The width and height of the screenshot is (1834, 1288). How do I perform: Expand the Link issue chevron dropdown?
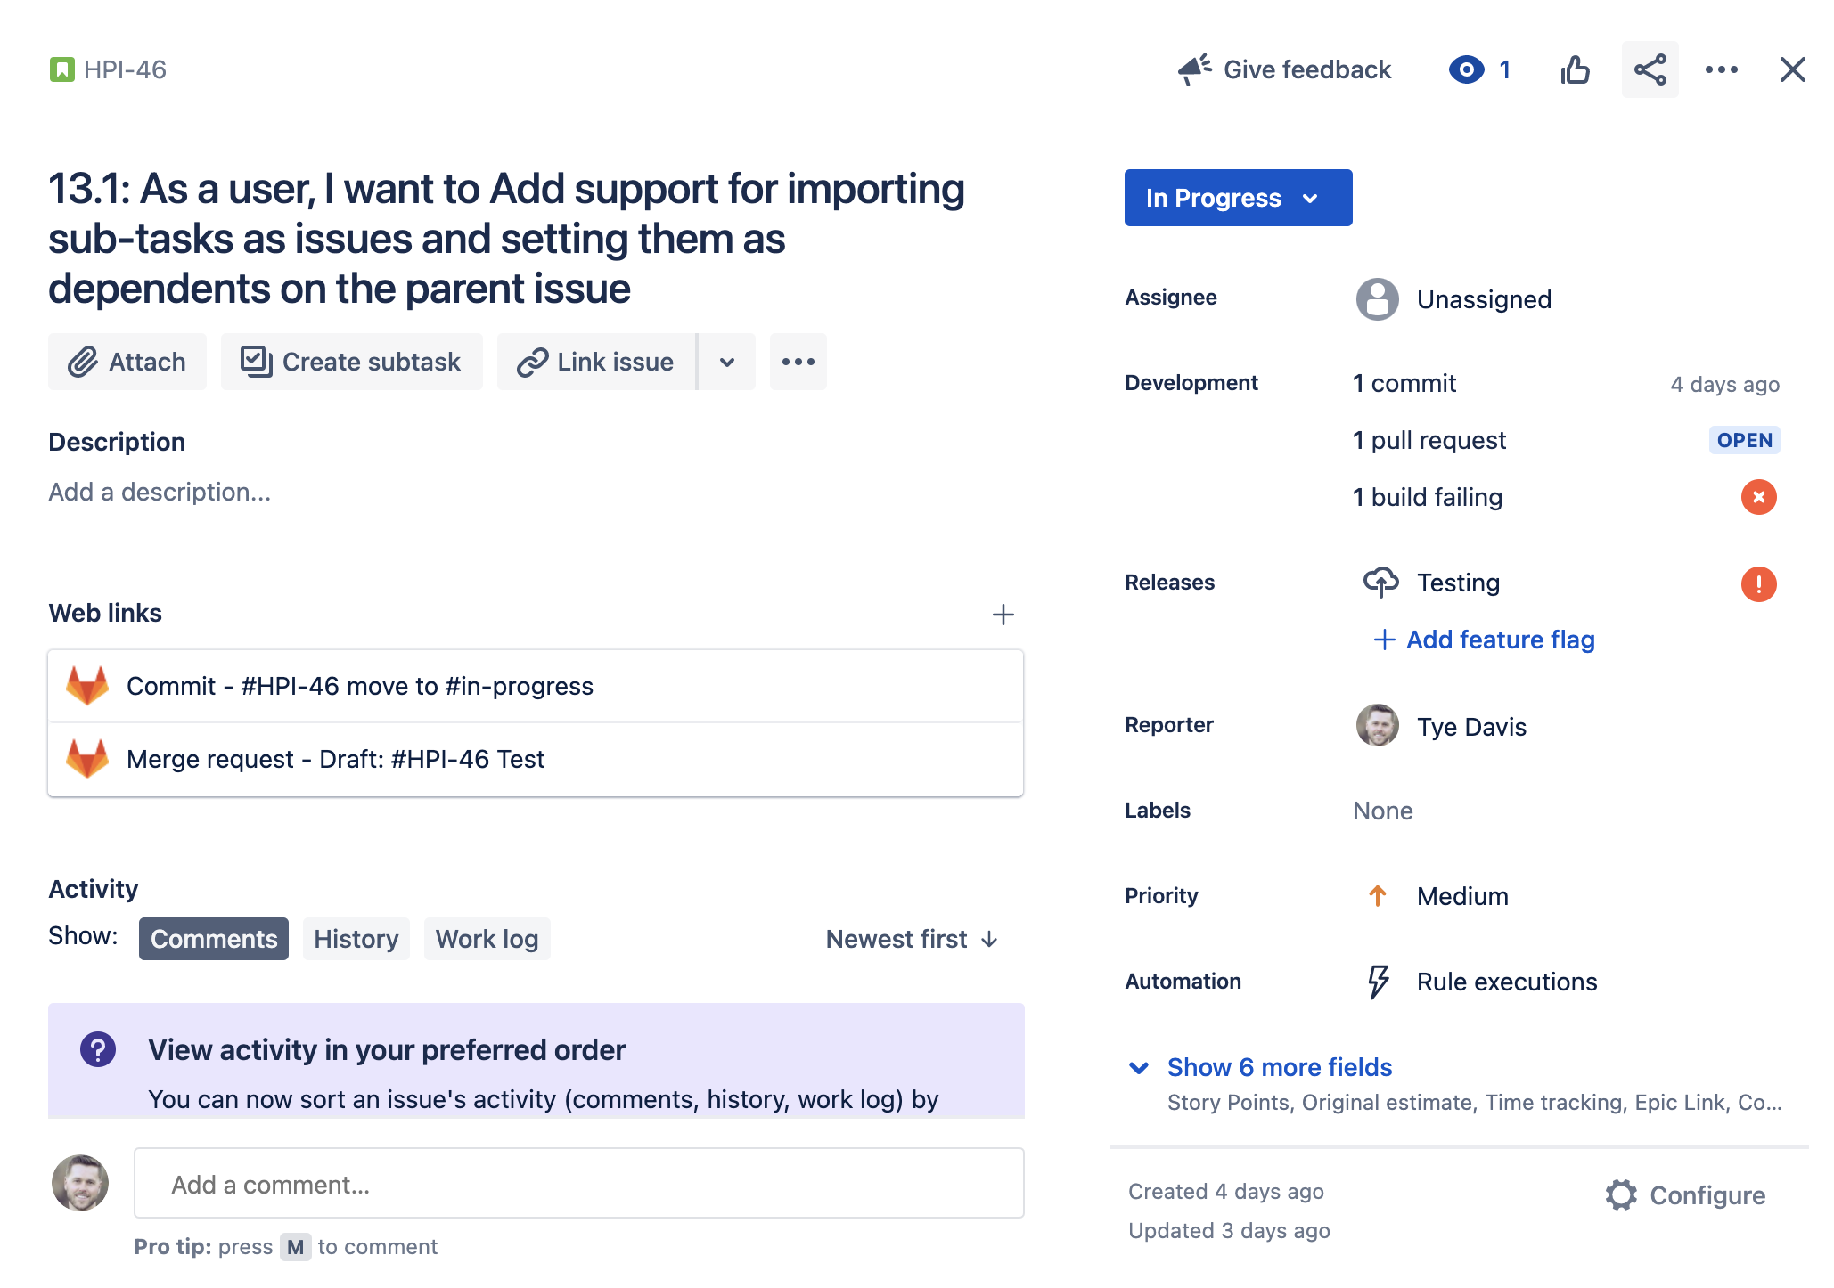pos(725,362)
